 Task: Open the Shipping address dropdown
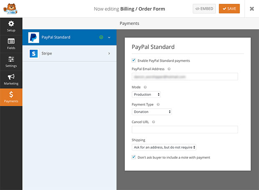tap(164, 147)
